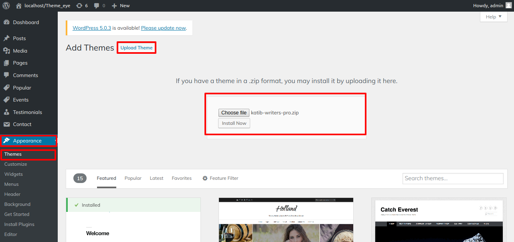Open the site home icon localhost/Theme_eye

click(x=18, y=6)
